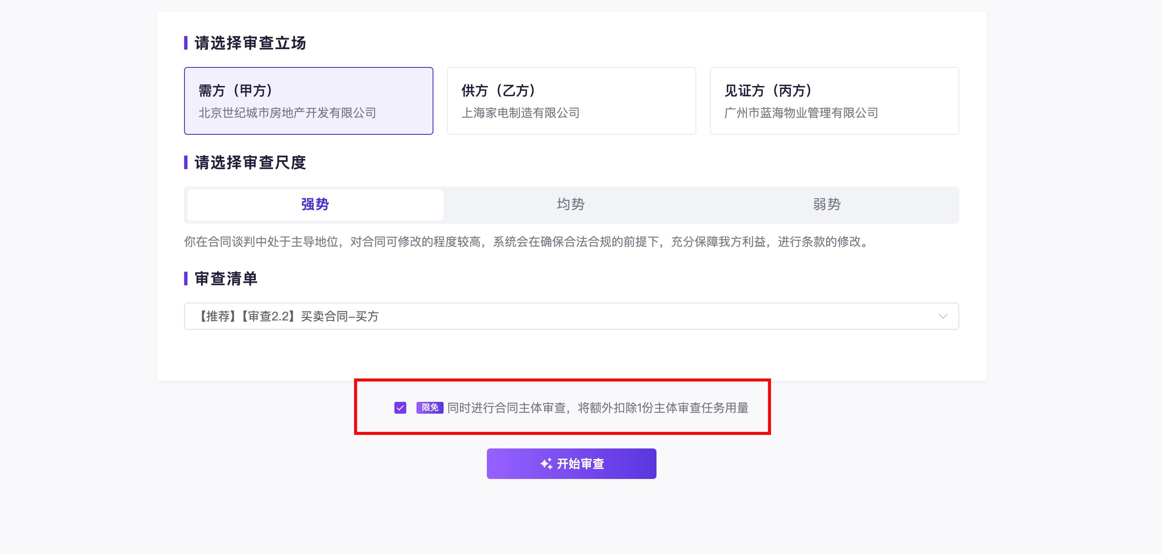Click the 买卖合同-买方 selected checklist text
This screenshot has width=1162, height=554.
pyautogui.click(x=339, y=317)
